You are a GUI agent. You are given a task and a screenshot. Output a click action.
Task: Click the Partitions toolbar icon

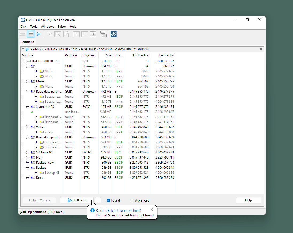click(x=31, y=34)
